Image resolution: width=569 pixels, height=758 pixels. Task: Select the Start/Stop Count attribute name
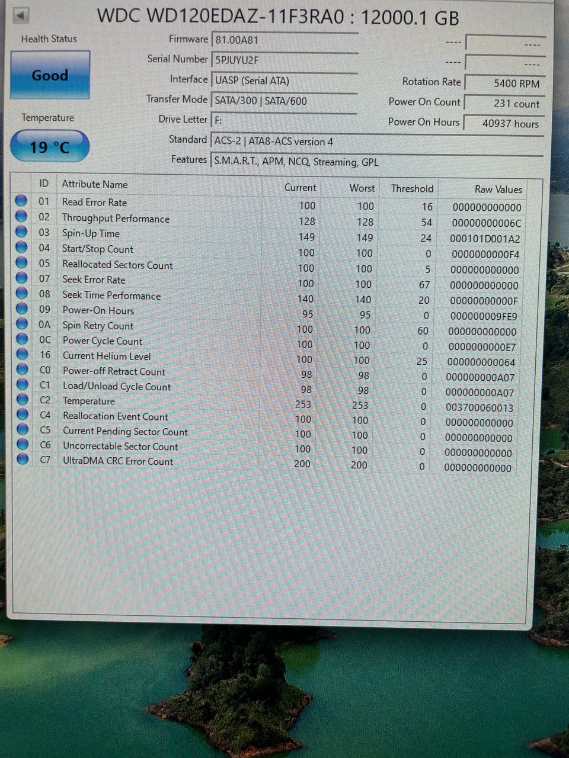tap(98, 249)
